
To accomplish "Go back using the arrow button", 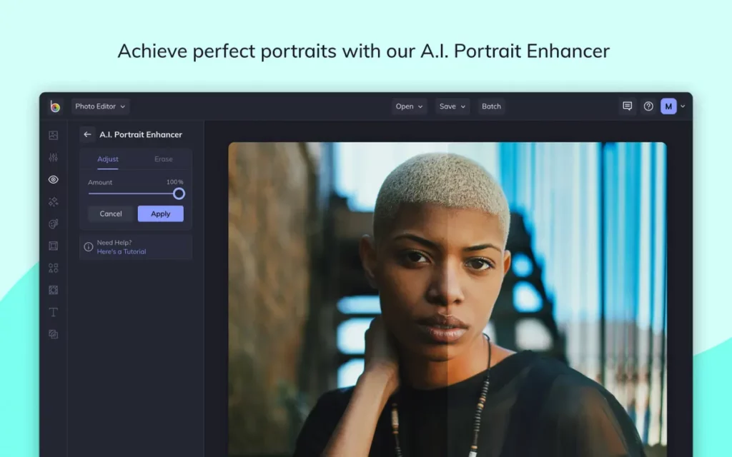I will click(87, 134).
